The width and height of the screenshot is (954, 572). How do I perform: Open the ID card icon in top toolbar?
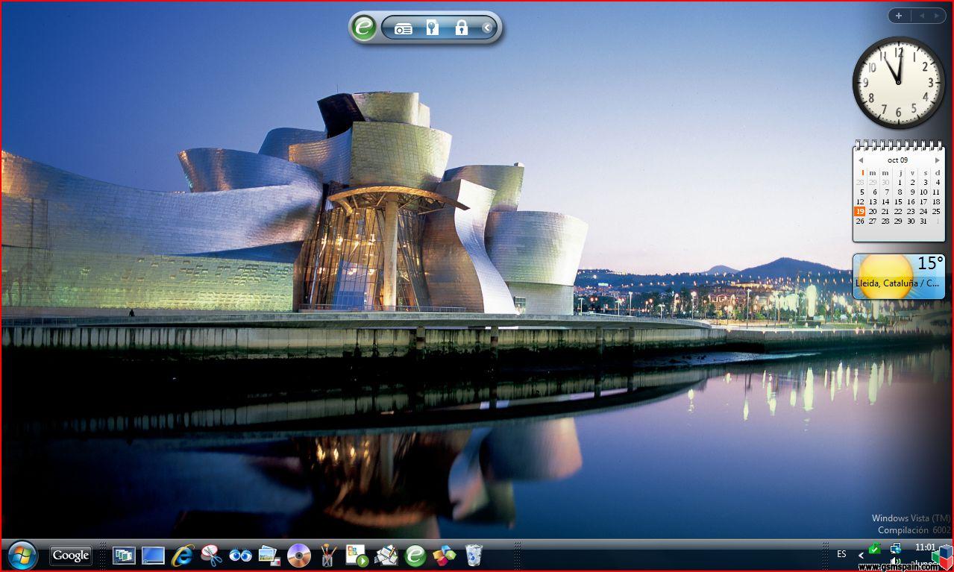404,28
